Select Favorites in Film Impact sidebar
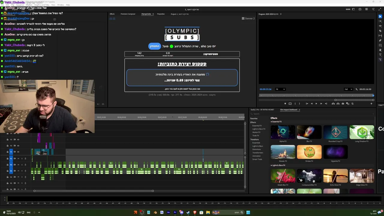 254,118
